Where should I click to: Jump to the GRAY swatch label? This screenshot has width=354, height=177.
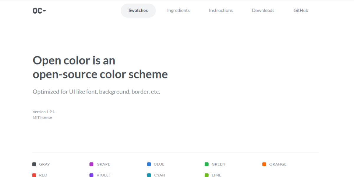(45, 164)
